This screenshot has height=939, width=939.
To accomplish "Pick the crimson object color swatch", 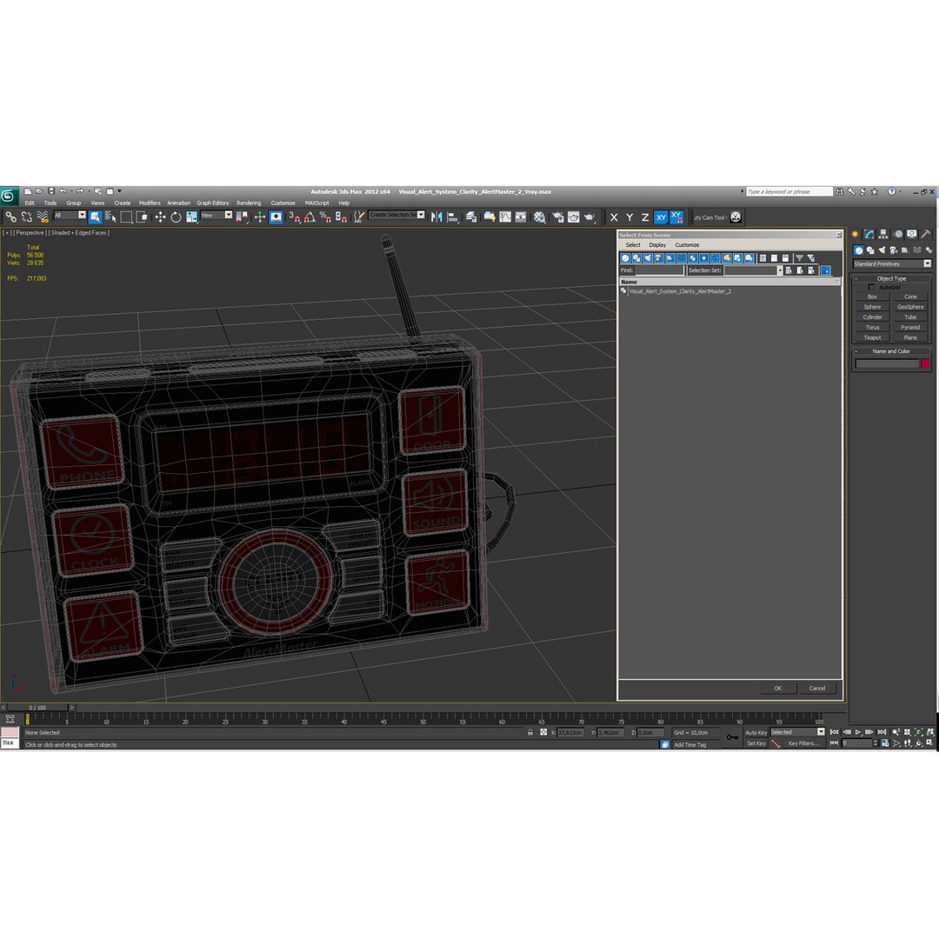I will point(925,363).
